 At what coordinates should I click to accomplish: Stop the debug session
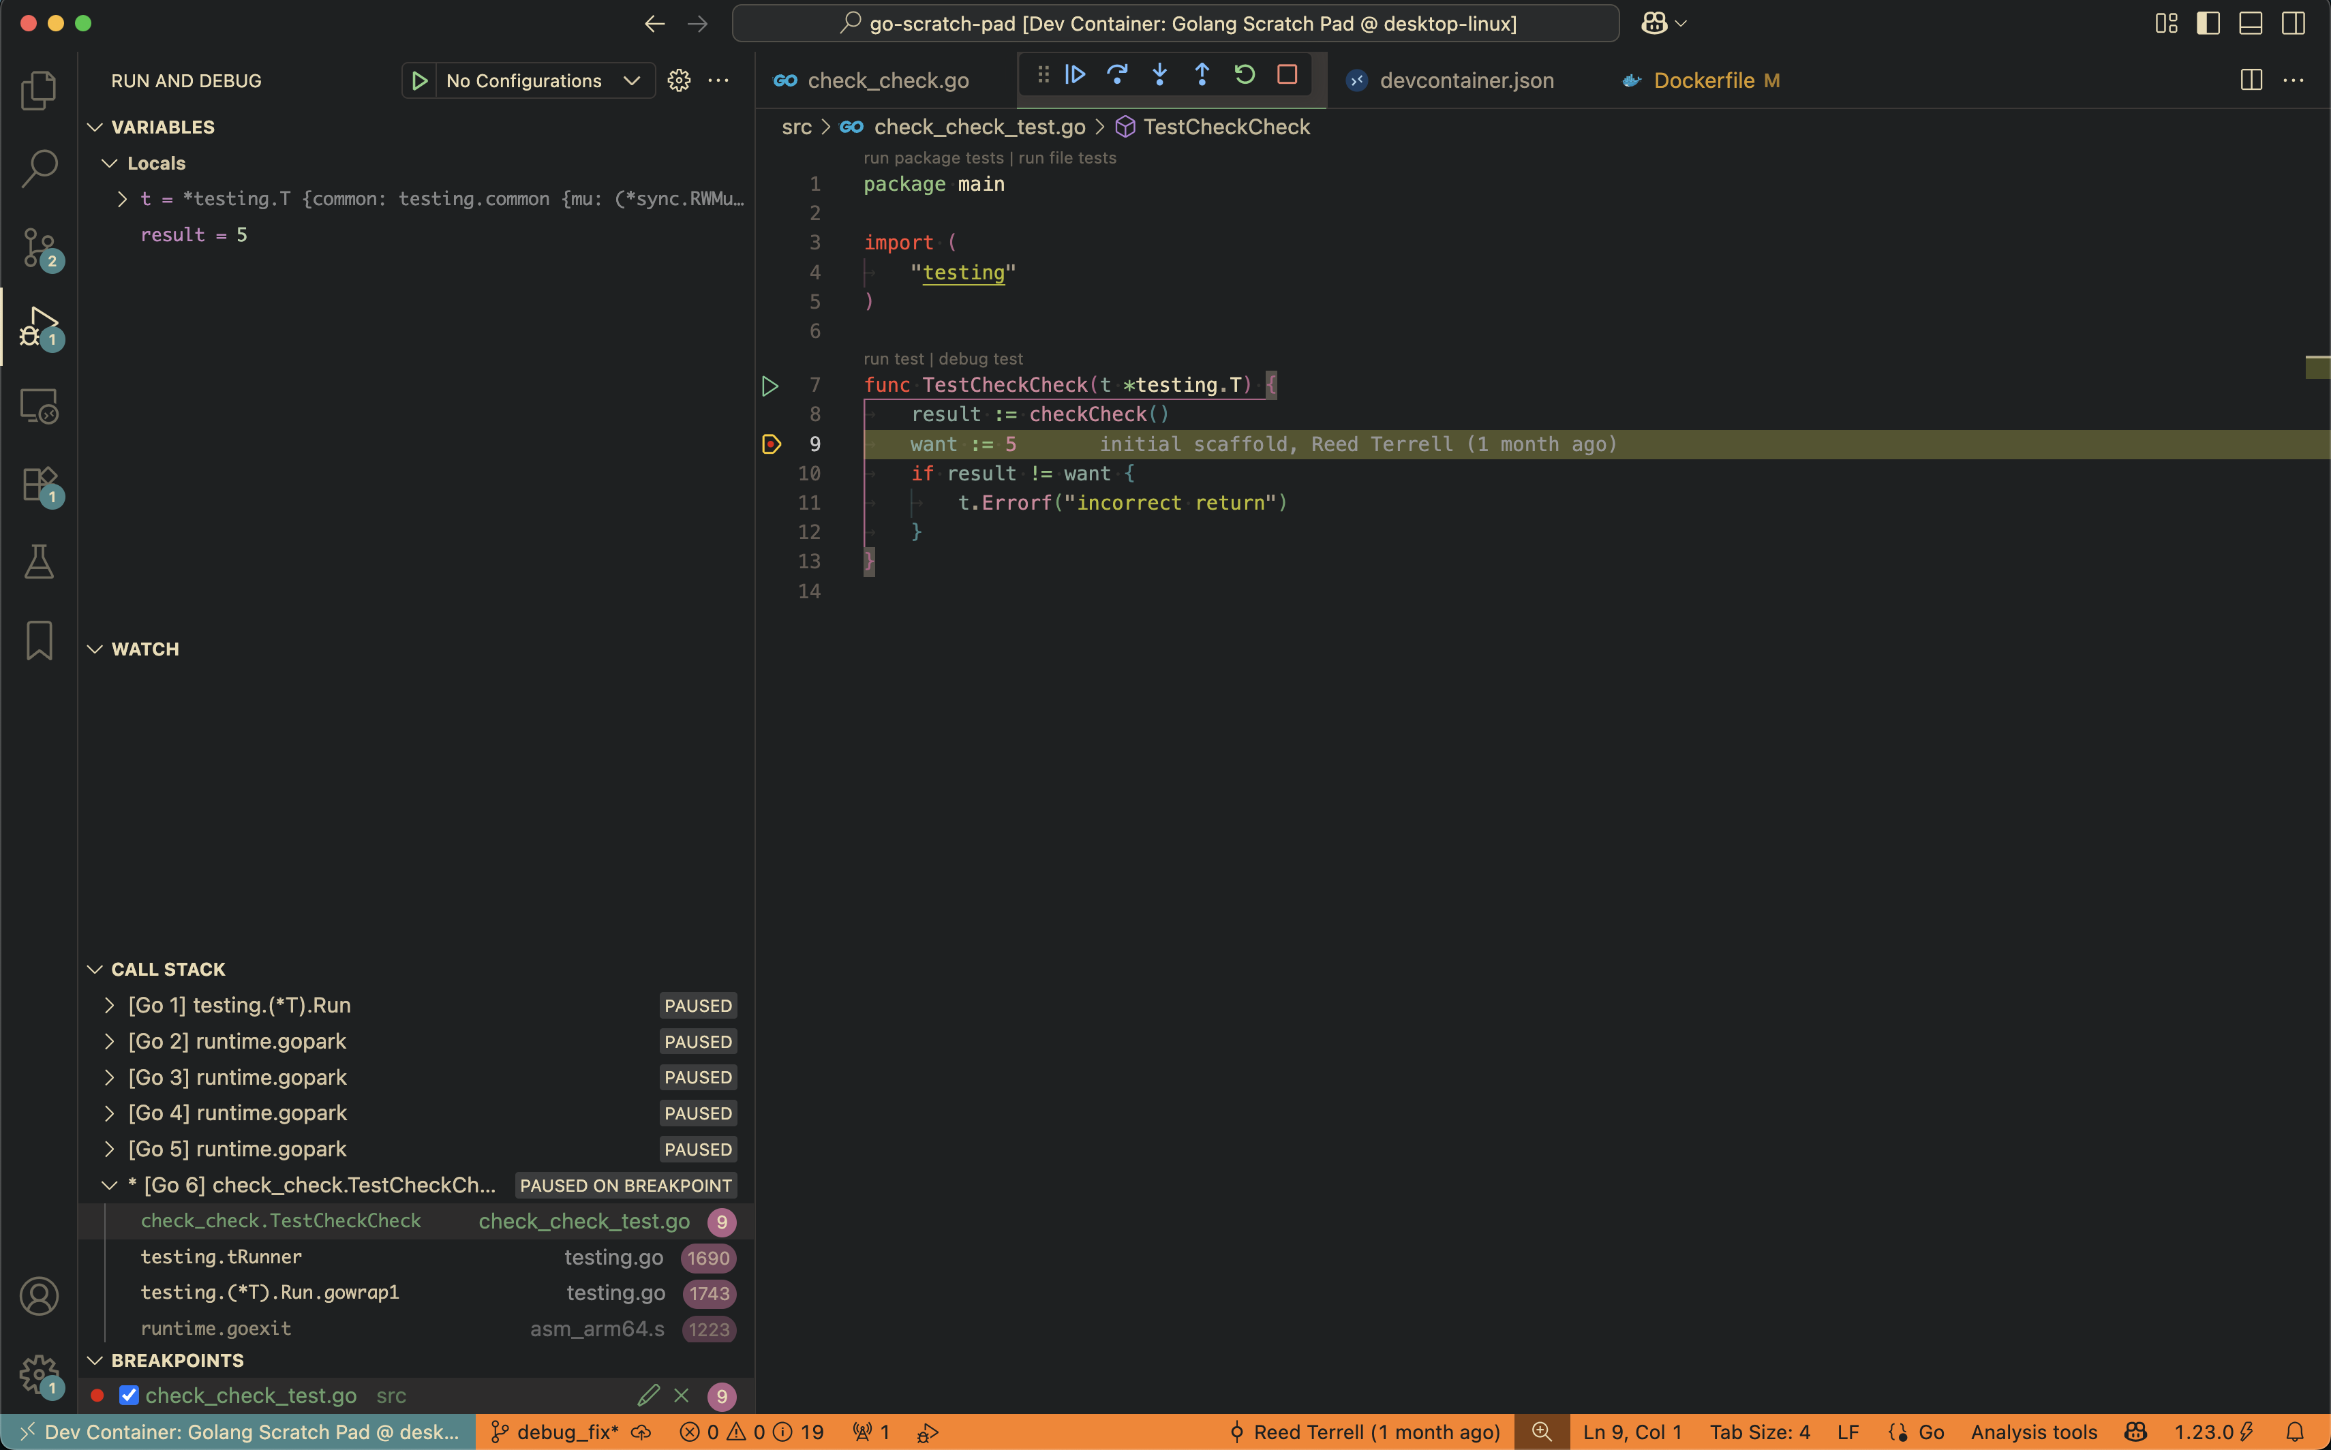tap(1288, 75)
